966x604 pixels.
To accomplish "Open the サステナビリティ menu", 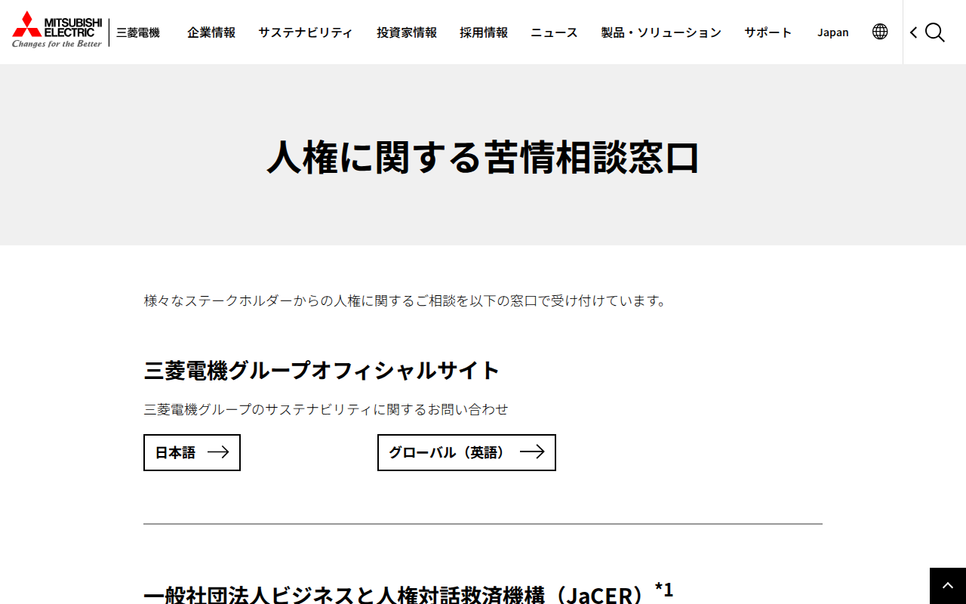I will [306, 32].
